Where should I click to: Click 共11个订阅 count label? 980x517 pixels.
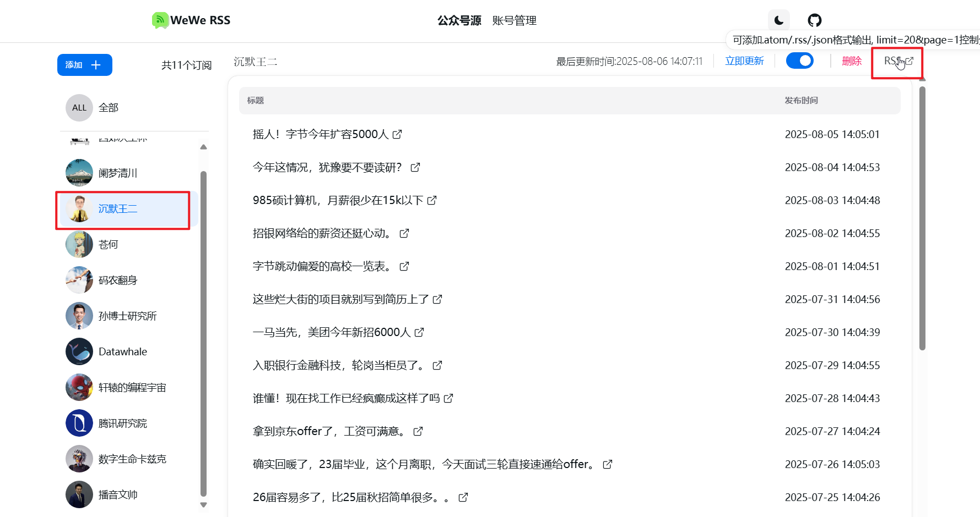pos(186,65)
